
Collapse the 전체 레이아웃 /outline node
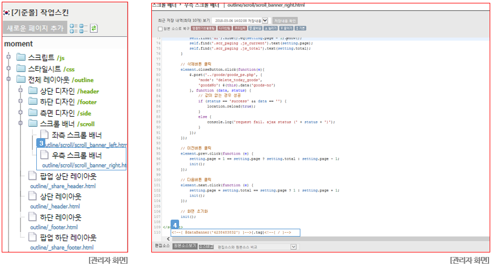9,79
